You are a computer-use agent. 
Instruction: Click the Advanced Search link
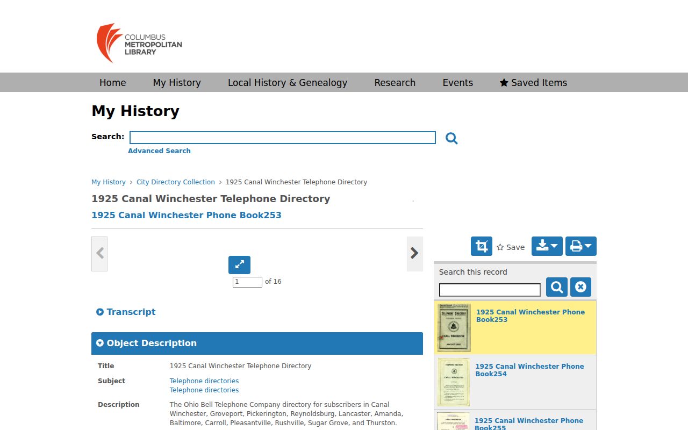pos(159,151)
